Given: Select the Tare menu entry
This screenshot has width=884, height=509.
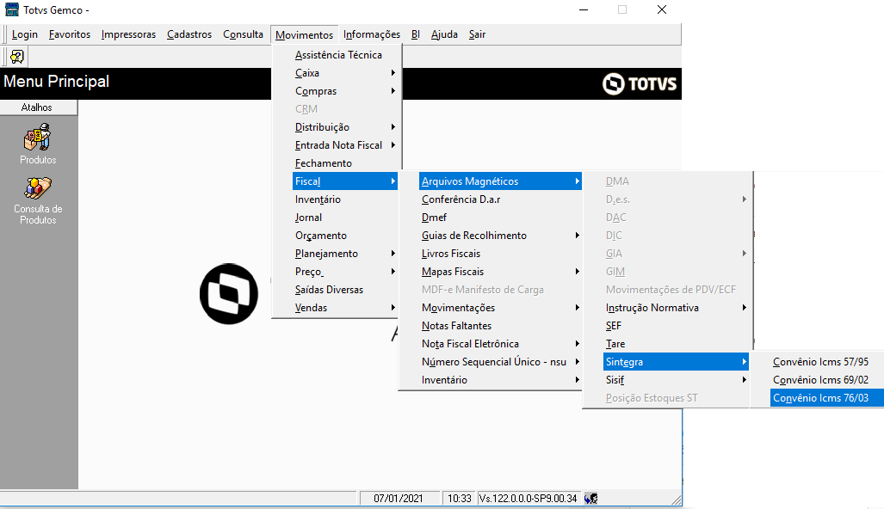Looking at the screenshot, I should click(x=676, y=343).
